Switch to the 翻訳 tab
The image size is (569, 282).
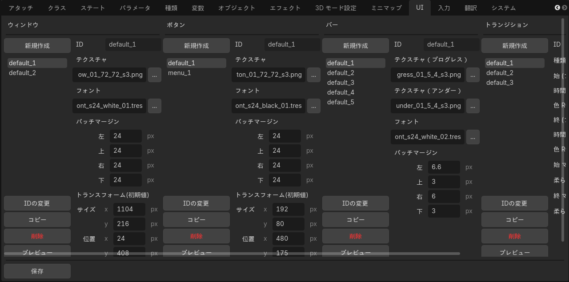pyautogui.click(x=471, y=8)
